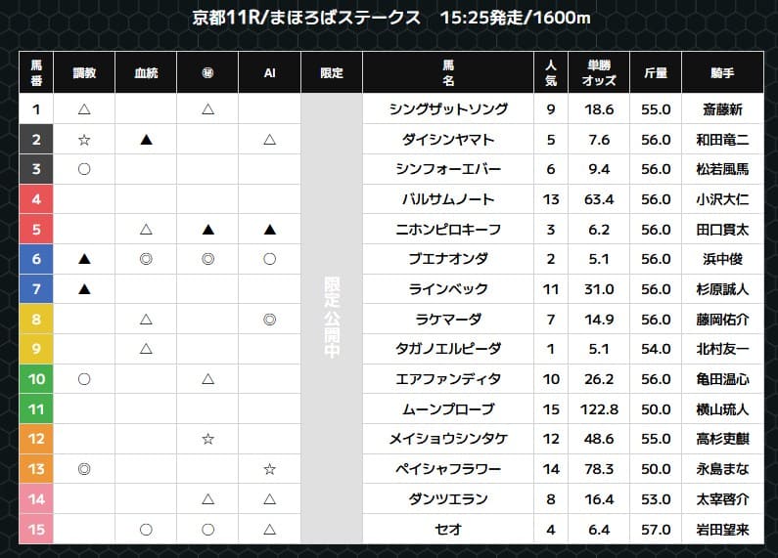Viewport: 778px width, 558px height.
Task: Select the 調教 column header
Action: [x=84, y=72]
